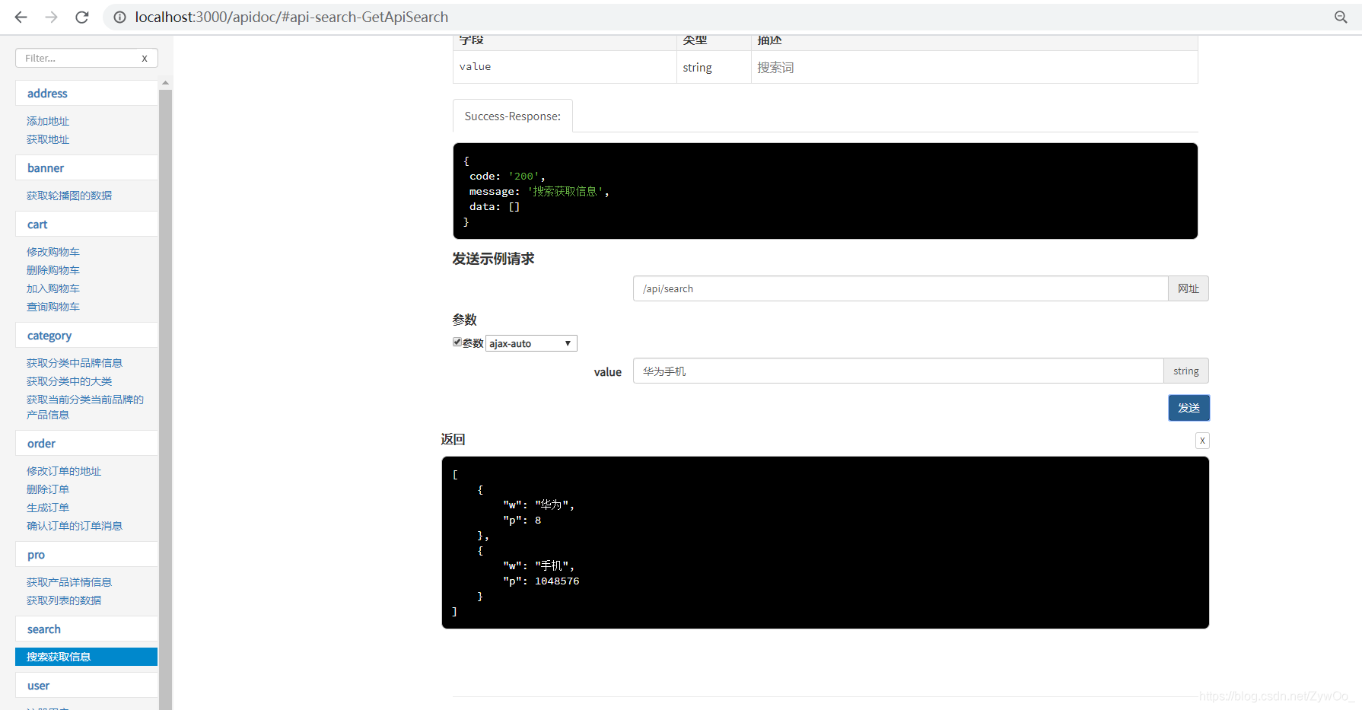The width and height of the screenshot is (1362, 710).
Task: Open 获取当前分类当前品牌的产品信息 link
Action: coord(85,407)
